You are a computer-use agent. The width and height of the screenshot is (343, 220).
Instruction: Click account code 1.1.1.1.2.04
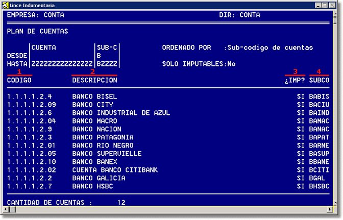click(x=32, y=121)
